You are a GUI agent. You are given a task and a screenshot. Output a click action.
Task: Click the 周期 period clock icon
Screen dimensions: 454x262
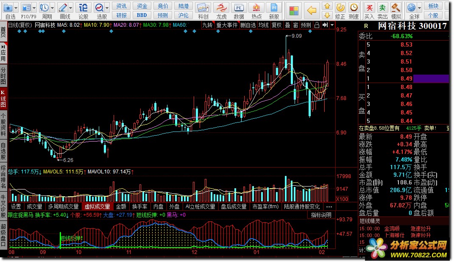[45, 8]
